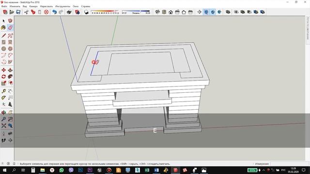The height and width of the screenshot is (174, 310).
Task: Open the Справка menu
Action: tap(85, 6)
